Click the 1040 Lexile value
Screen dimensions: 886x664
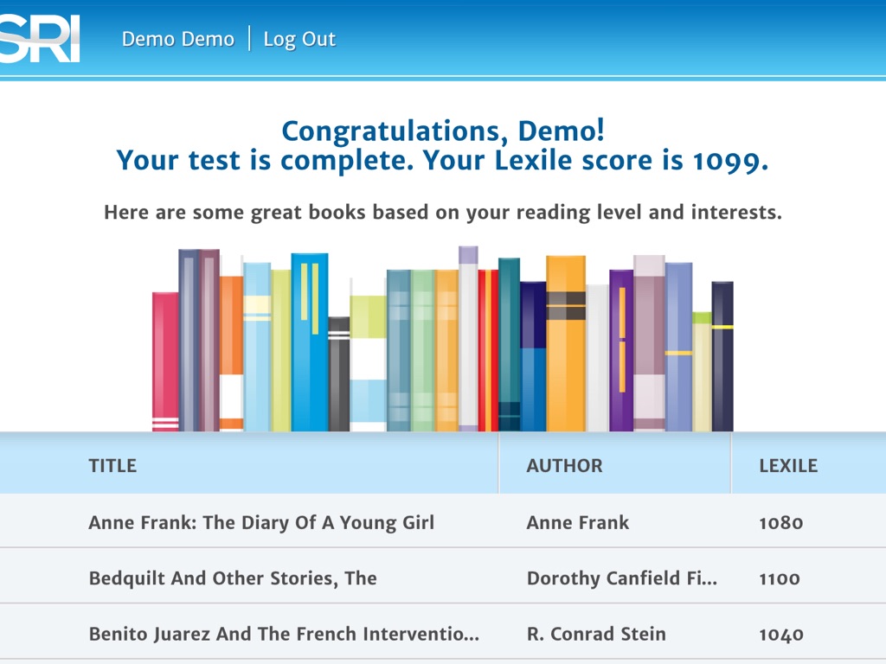(x=780, y=634)
